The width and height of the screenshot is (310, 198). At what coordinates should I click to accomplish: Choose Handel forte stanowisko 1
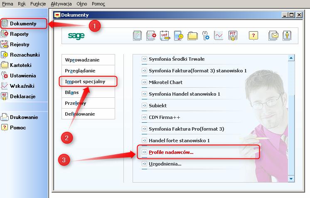click(179, 141)
